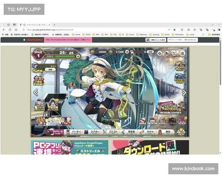The height and width of the screenshot is (178, 222).
Task: Click the green stamina gauge bar
Action: (x=65, y=56)
